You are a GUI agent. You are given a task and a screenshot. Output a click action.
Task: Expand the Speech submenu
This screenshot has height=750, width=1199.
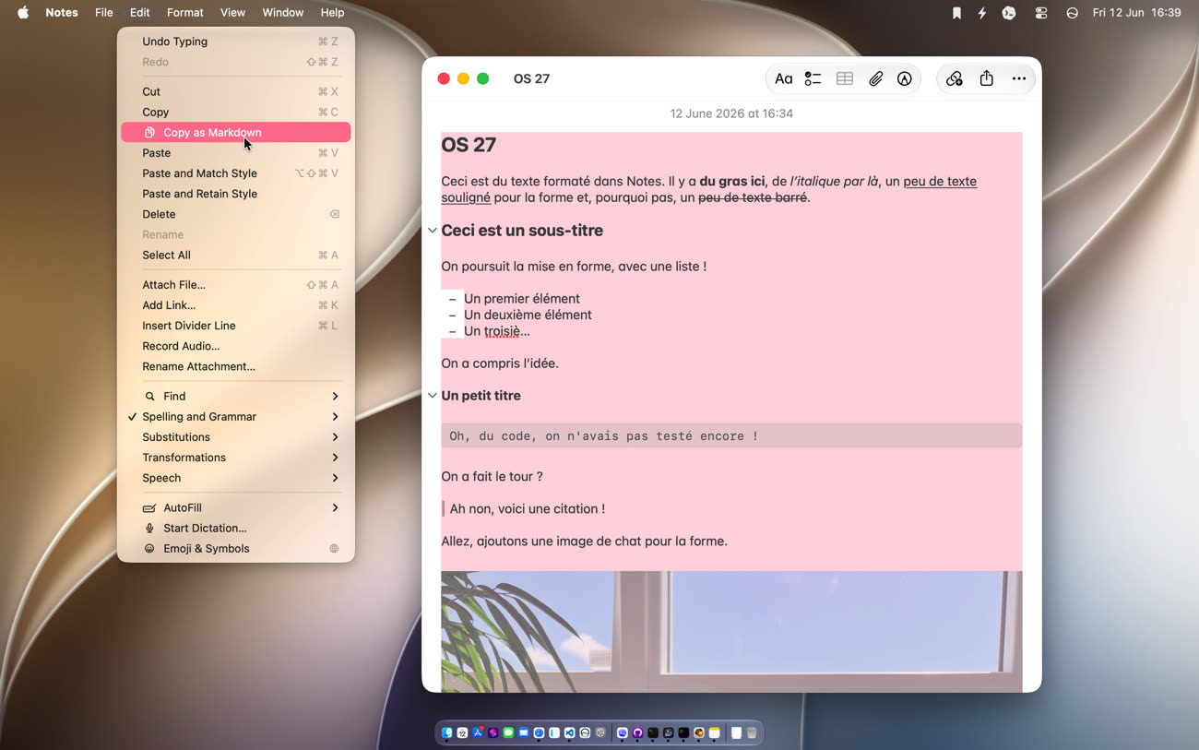pos(236,478)
